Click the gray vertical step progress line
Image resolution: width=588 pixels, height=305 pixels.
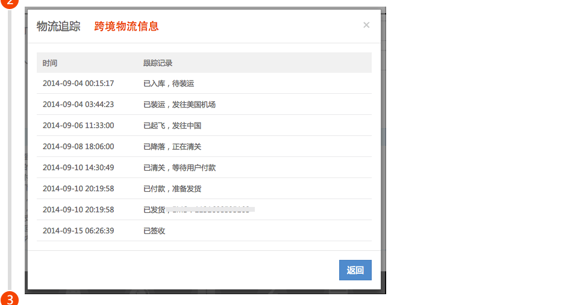coord(10,150)
